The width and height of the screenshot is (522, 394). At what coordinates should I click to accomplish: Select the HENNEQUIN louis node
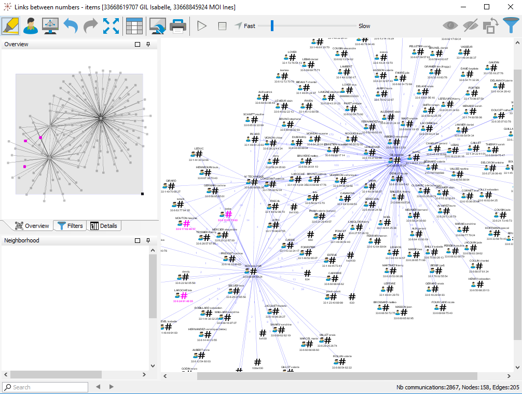pos(207,172)
